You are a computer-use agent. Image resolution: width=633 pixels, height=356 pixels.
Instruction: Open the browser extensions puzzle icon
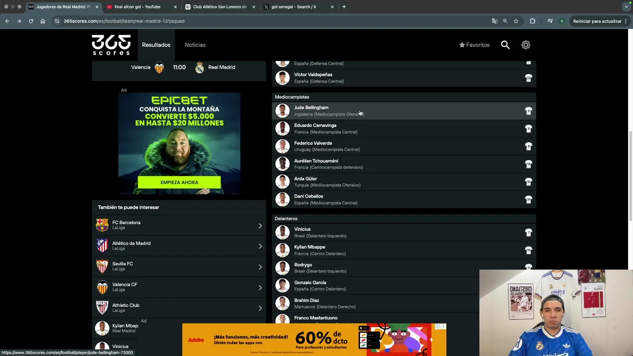tap(533, 21)
